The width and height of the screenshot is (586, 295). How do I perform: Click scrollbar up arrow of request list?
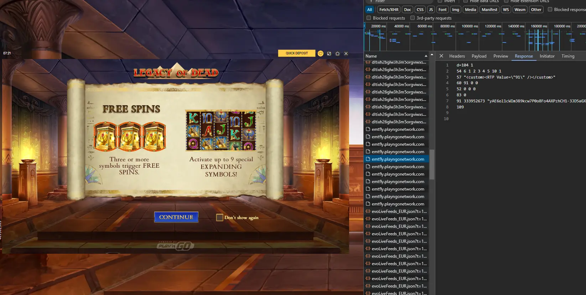point(432,55)
